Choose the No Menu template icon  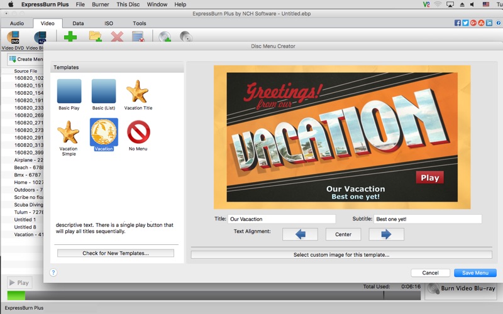(138, 132)
